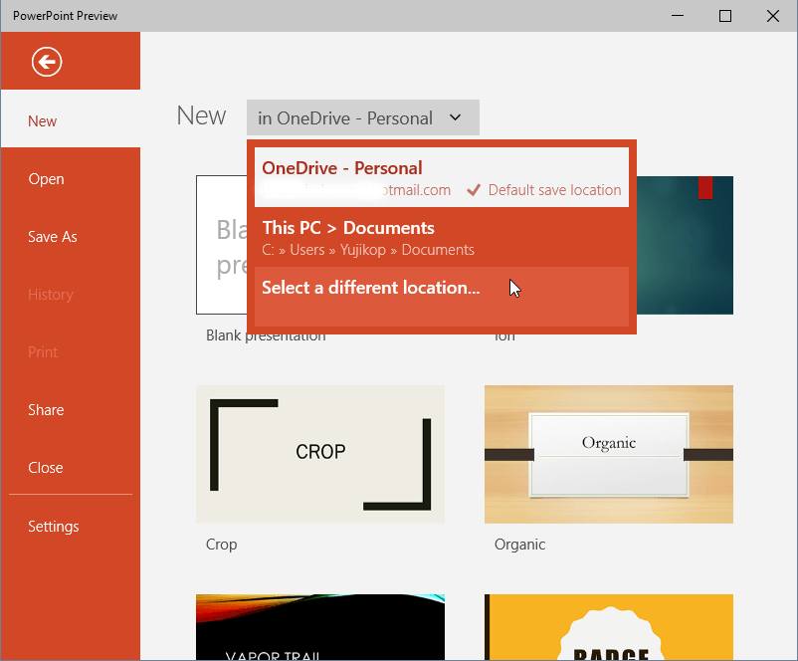Open Settings in the sidebar
Screen dimensions: 798x661
click(71, 526)
